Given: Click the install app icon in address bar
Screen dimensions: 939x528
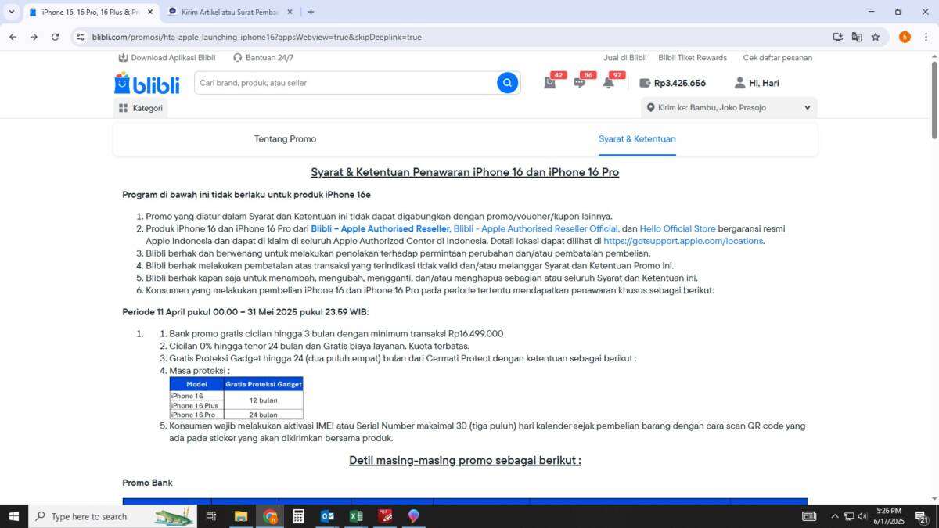Looking at the screenshot, I should 838,37.
